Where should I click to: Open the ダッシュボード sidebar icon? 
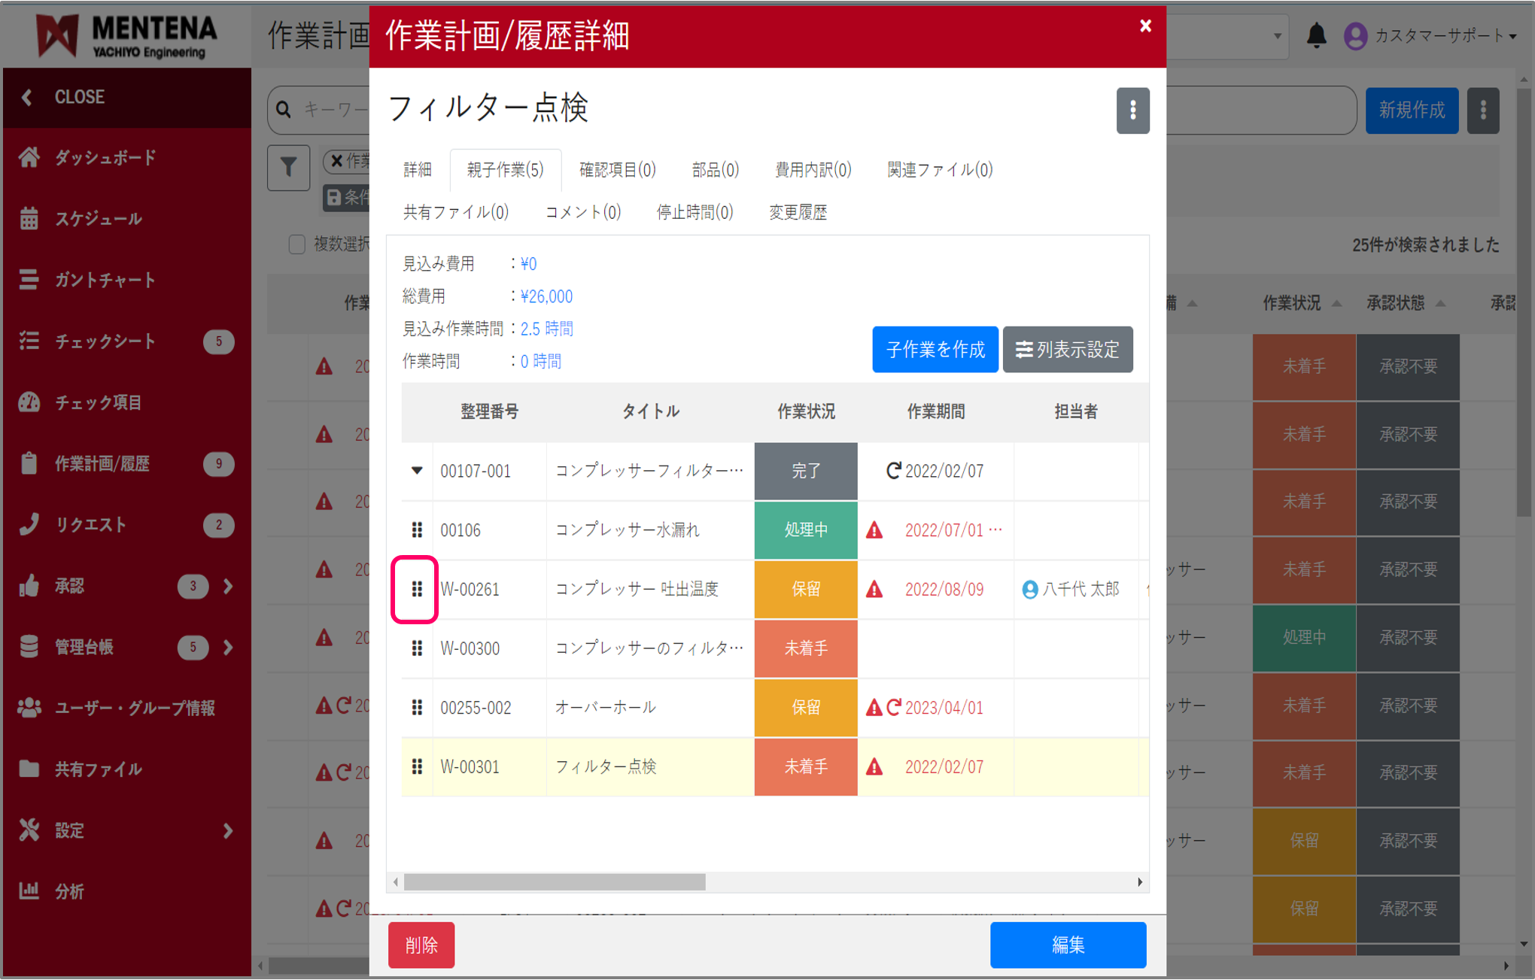tap(29, 157)
